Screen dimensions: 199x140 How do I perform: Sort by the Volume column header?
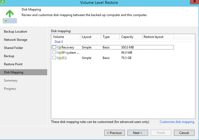point(66,37)
